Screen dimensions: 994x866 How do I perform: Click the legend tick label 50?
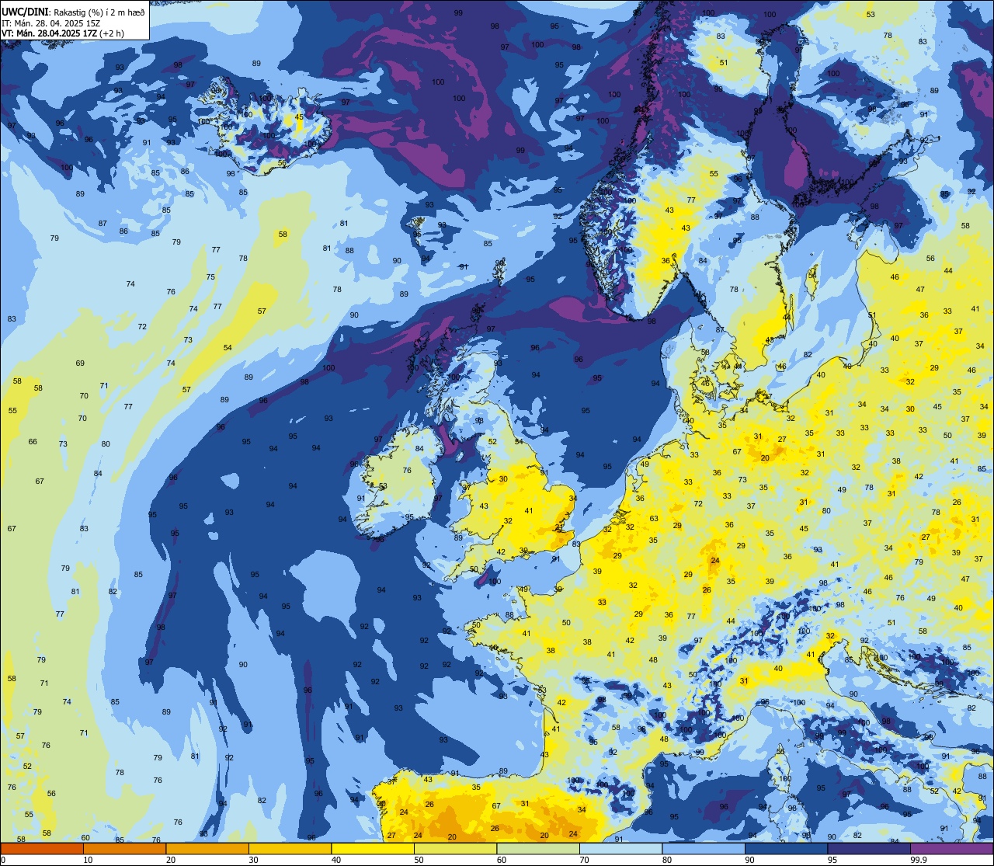[419, 859]
